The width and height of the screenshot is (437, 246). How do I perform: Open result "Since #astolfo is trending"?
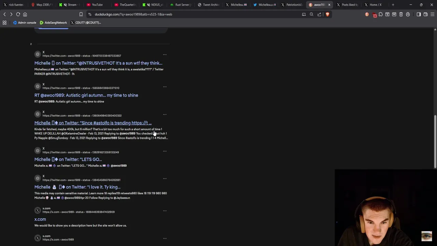click(x=93, y=123)
